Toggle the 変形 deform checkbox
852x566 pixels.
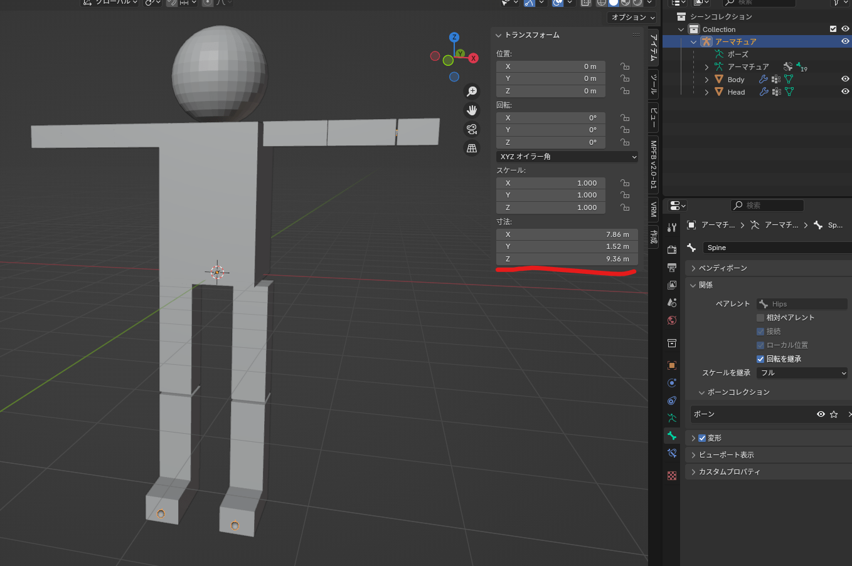pyautogui.click(x=702, y=438)
